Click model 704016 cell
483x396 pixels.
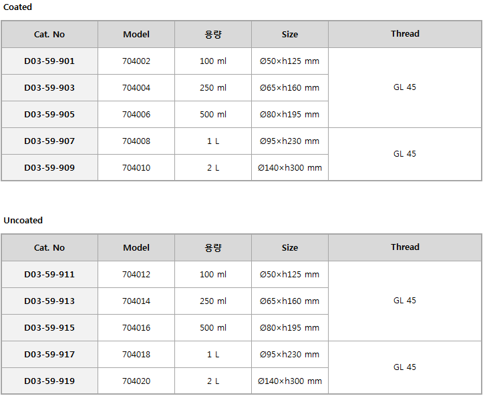tap(136, 328)
